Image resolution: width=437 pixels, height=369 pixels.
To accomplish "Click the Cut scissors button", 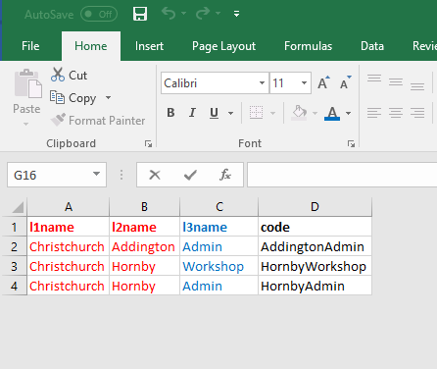I will (x=69, y=76).
